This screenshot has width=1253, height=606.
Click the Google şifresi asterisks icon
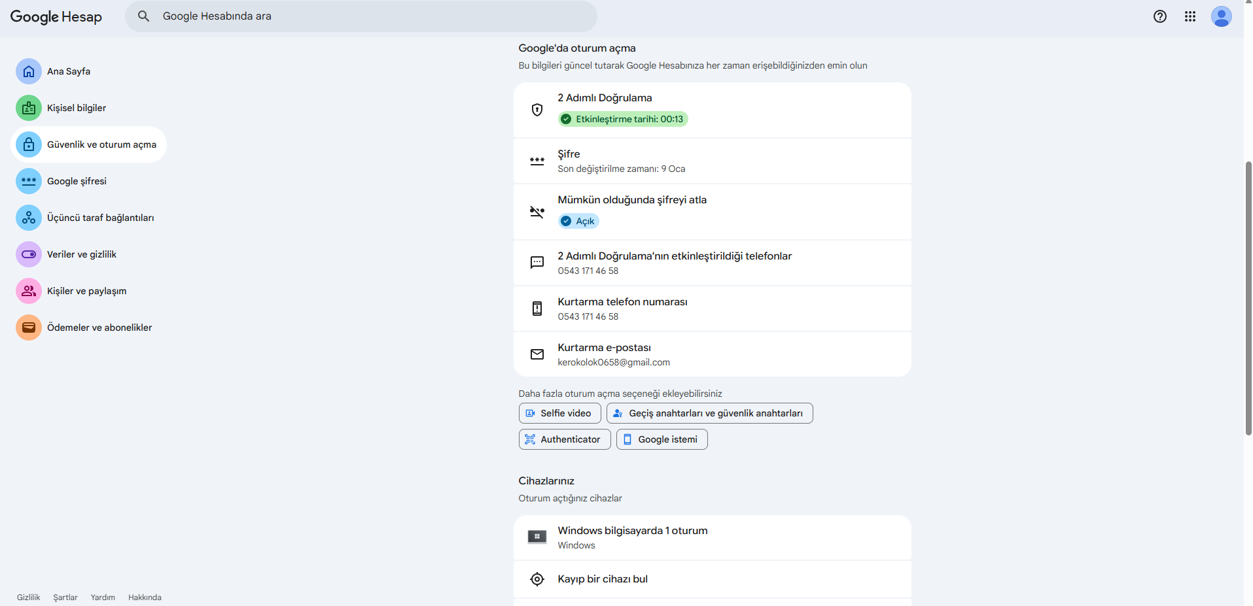[x=29, y=181]
